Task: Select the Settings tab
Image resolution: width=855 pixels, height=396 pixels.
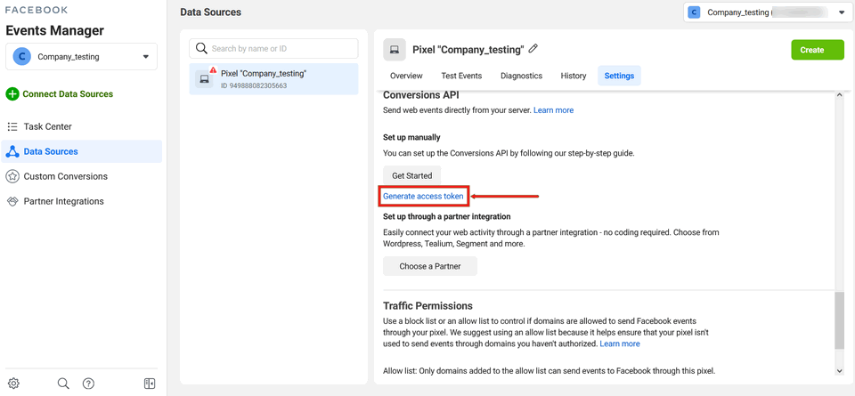Action: (x=619, y=76)
